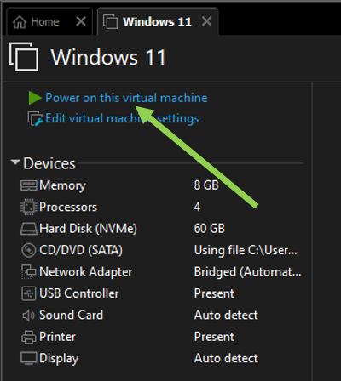The width and height of the screenshot is (341, 381).
Task: Select the USB Controller icon
Action: (29, 293)
